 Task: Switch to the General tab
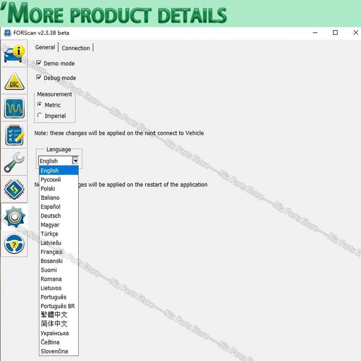click(45, 47)
